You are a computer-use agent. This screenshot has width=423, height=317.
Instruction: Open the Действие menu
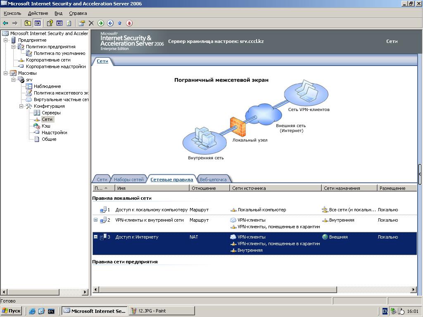tap(38, 13)
